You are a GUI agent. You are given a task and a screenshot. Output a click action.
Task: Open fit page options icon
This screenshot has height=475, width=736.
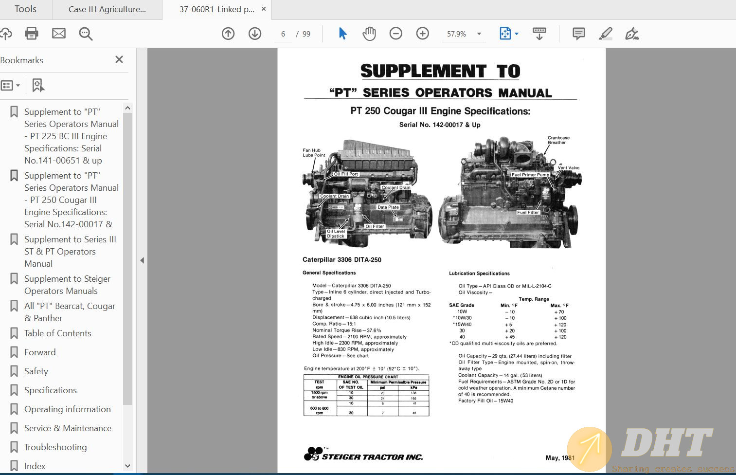click(x=505, y=34)
